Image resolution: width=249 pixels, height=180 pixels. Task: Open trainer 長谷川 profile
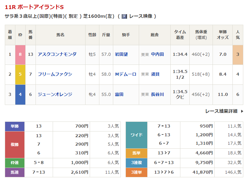(157, 94)
